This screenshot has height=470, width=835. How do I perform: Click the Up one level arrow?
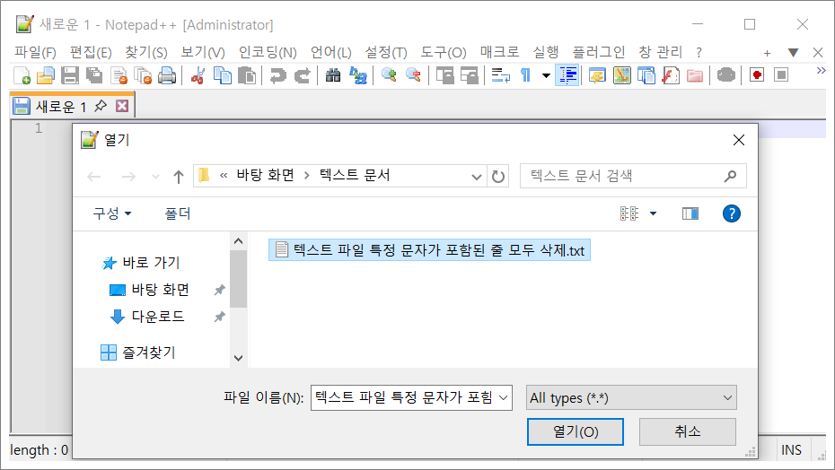click(179, 176)
